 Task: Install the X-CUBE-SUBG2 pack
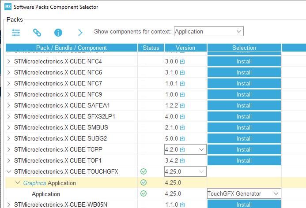(x=244, y=139)
